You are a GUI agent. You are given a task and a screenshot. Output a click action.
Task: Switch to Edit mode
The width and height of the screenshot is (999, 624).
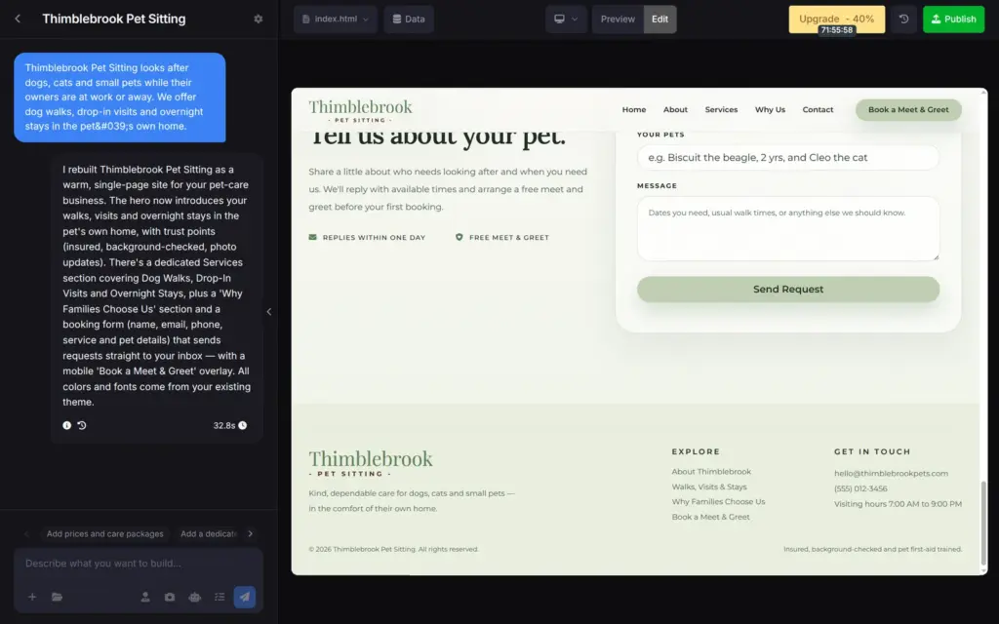(660, 19)
